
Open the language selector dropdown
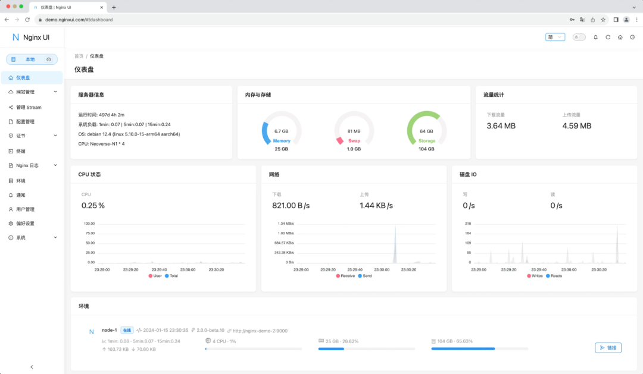555,37
